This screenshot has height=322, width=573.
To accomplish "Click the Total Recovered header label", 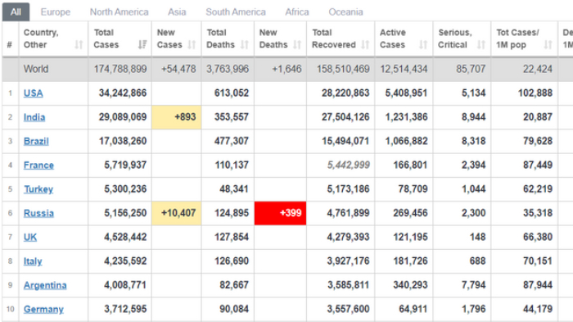I will pyautogui.click(x=334, y=39).
